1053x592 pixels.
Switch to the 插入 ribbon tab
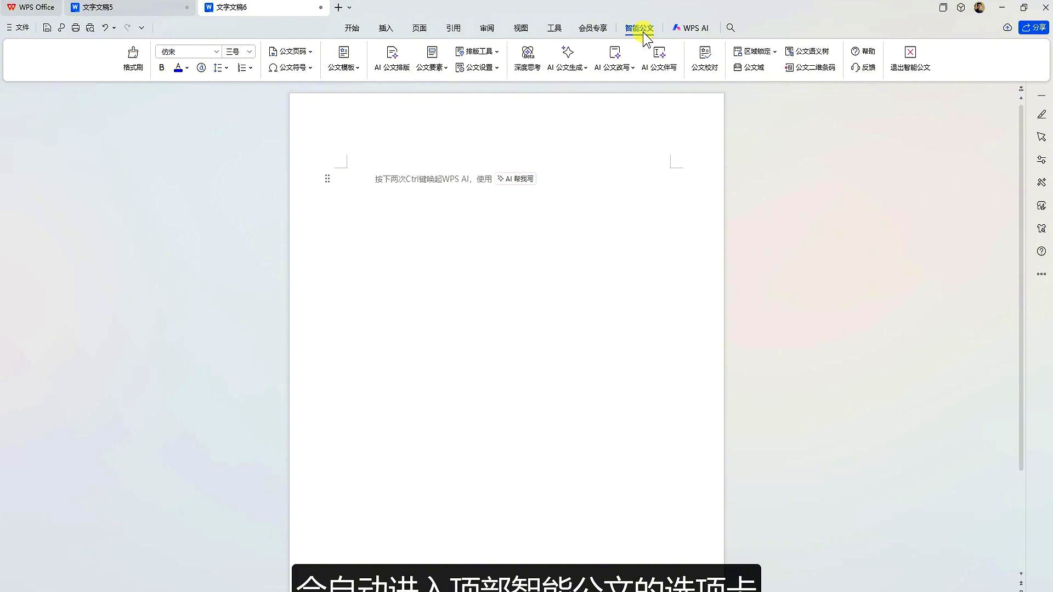386,28
